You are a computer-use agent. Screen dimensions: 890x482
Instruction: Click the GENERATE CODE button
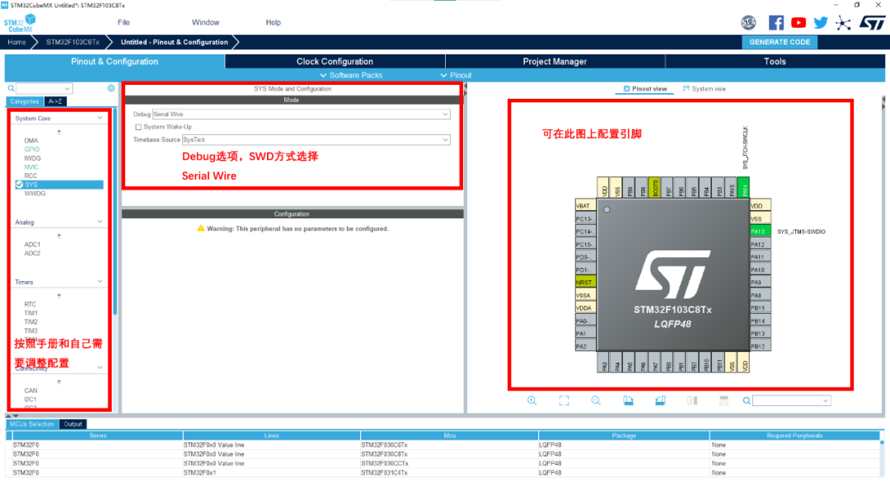(780, 42)
